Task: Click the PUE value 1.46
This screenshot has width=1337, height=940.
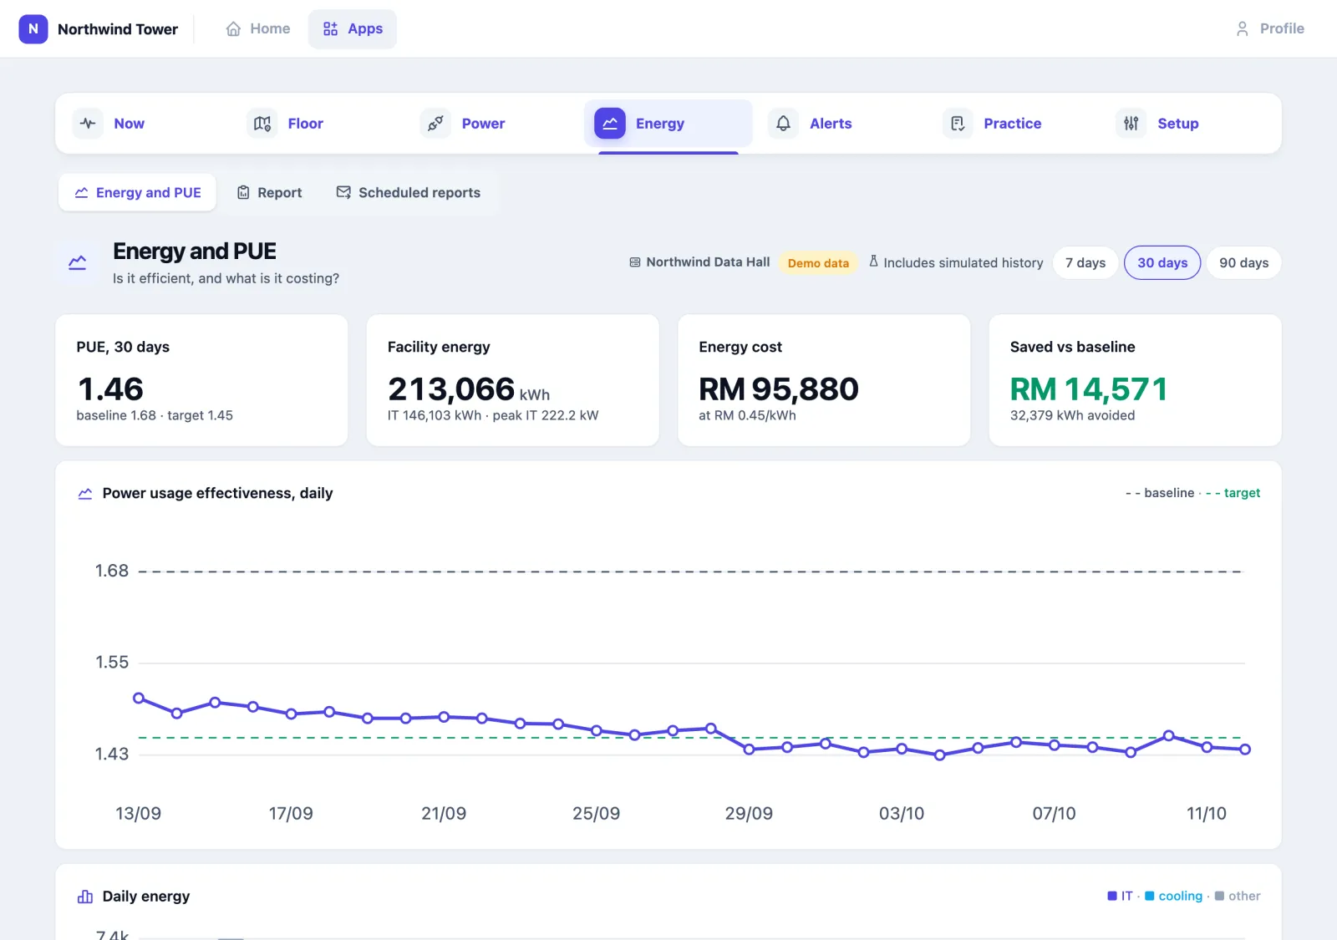Action: (110, 389)
